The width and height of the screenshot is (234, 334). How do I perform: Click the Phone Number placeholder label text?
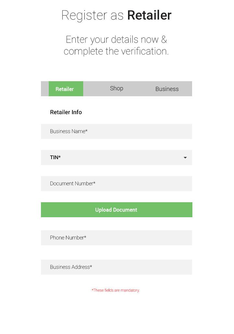pyautogui.click(x=68, y=238)
